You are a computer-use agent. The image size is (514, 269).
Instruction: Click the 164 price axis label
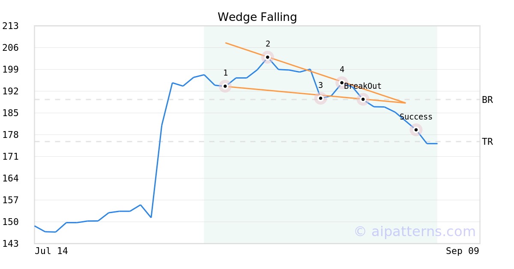[11, 178]
